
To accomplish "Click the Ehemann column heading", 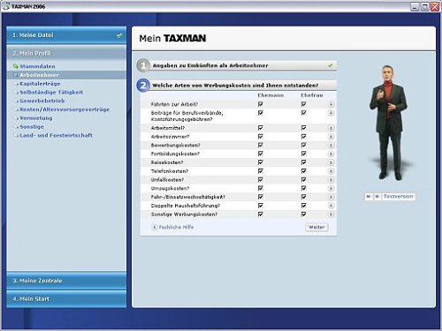I will coord(271,95).
